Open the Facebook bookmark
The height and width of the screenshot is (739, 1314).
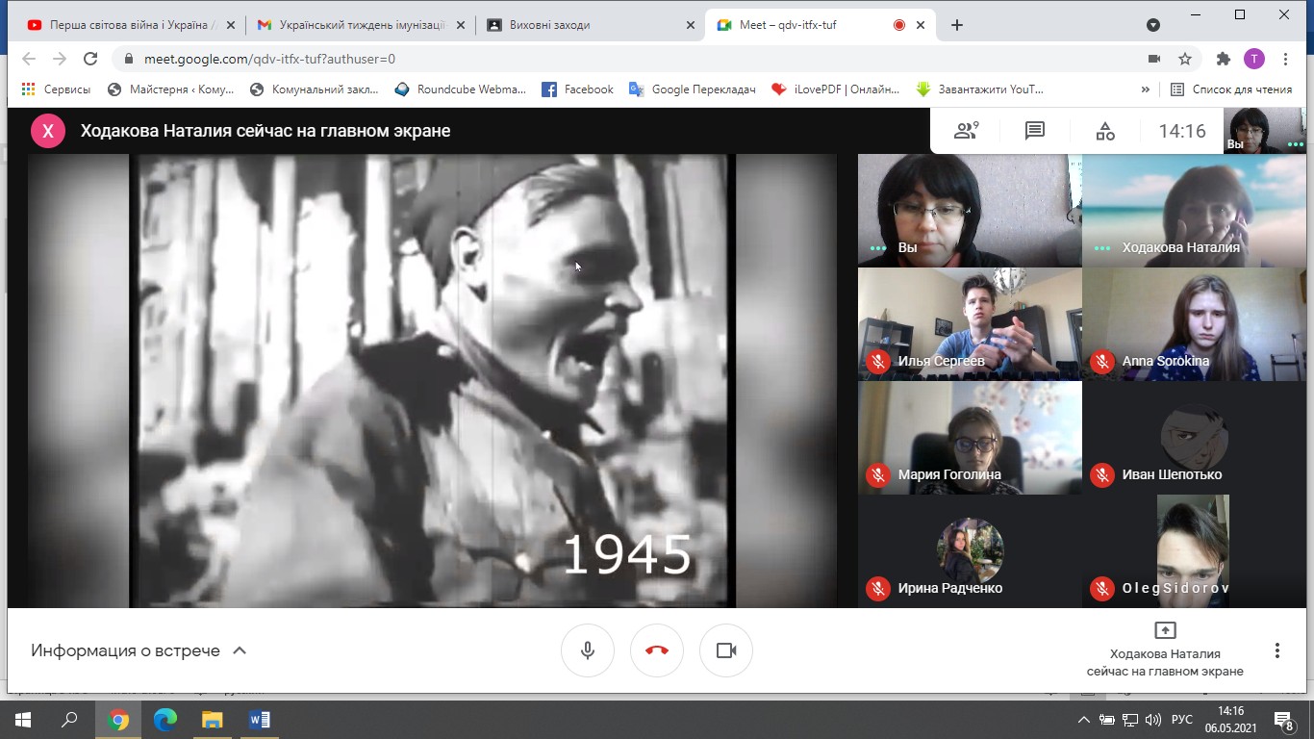tap(577, 89)
